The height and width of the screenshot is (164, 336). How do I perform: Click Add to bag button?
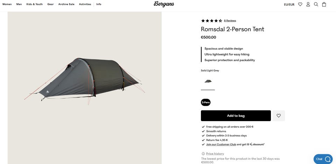pos(236,116)
